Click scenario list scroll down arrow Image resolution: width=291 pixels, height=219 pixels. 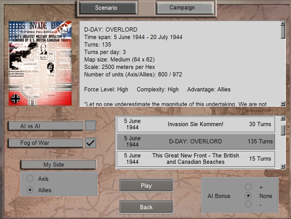click(x=283, y=166)
